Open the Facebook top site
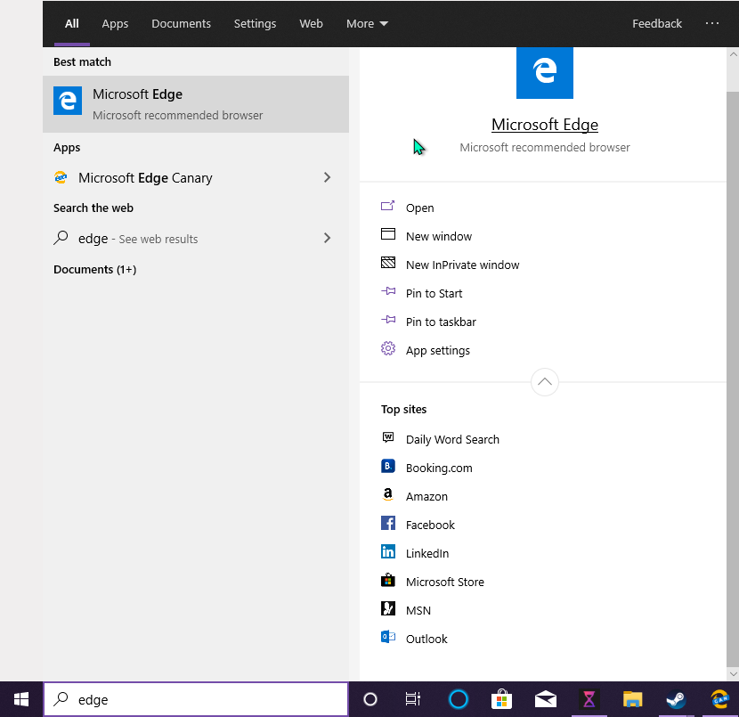Viewport: 739px width, 717px height. tap(430, 525)
